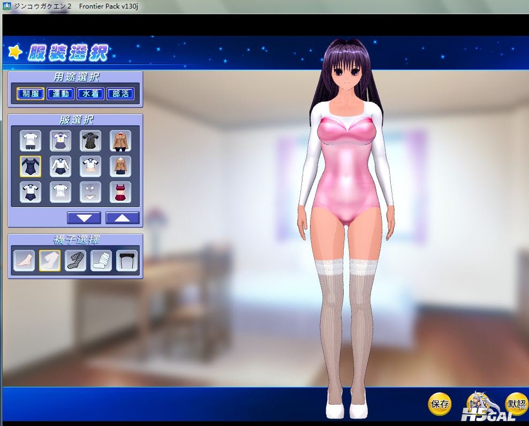
Task: Pick the navy leotard outfit icon
Action: [x=31, y=166]
